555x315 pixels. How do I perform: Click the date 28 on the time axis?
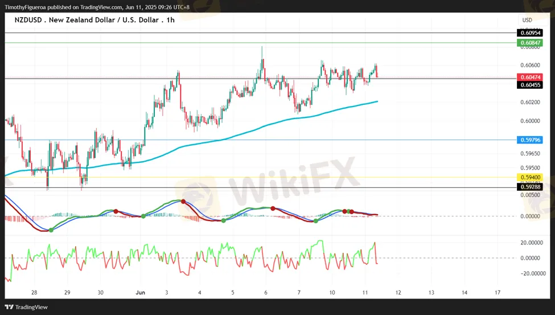pyautogui.click(x=34, y=292)
